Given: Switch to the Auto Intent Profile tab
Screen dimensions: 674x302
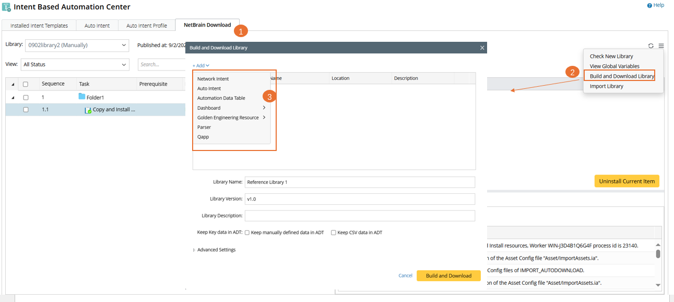Looking at the screenshot, I should click(147, 26).
